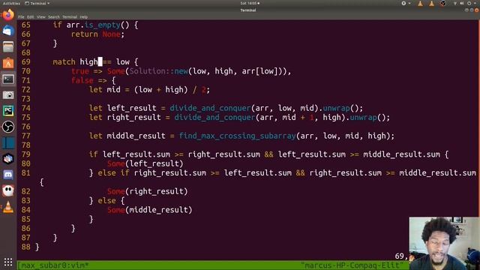This screenshot has height=270, width=480.
Task: Open Discord from the dock
Action: click(x=8, y=175)
